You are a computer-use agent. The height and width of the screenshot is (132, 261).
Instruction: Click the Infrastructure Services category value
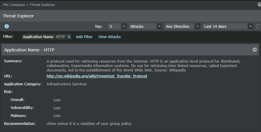pos(66,84)
